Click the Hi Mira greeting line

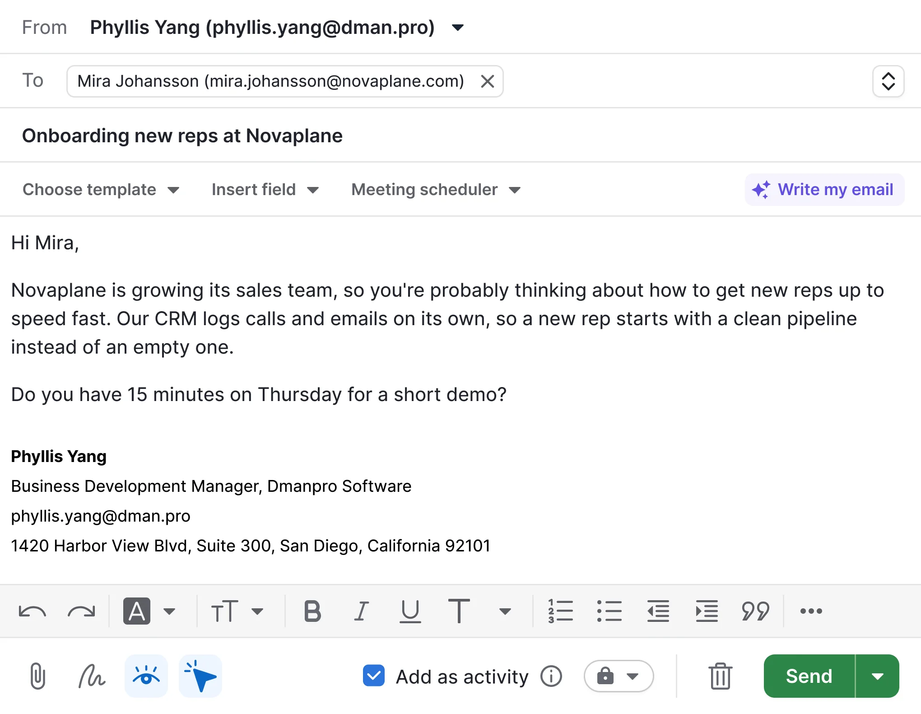coord(45,243)
